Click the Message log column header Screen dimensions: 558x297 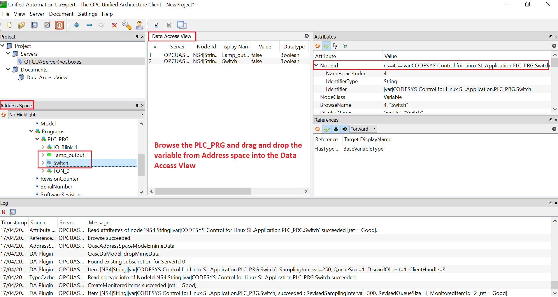pos(99,222)
